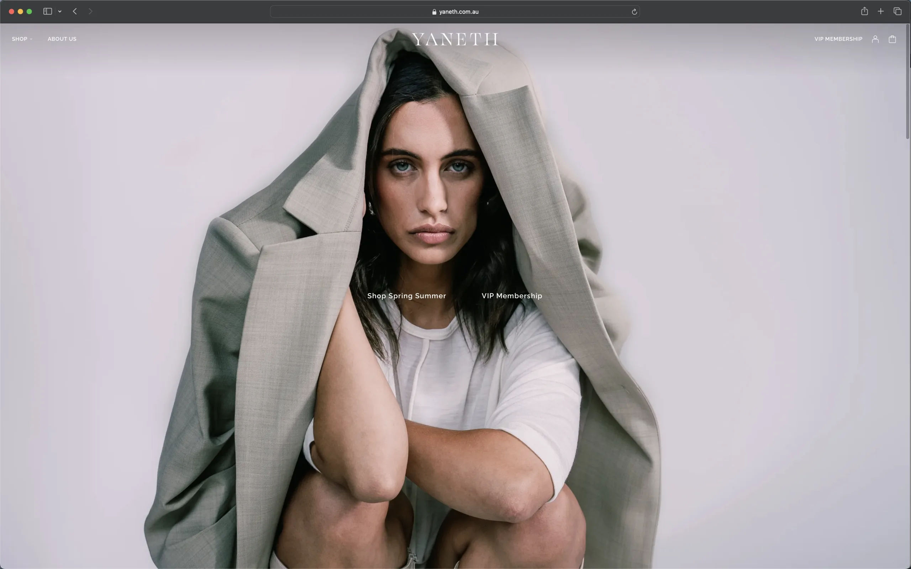Viewport: 911px width, 569px height.
Task: Click the browser forward arrow
Action: tap(90, 11)
